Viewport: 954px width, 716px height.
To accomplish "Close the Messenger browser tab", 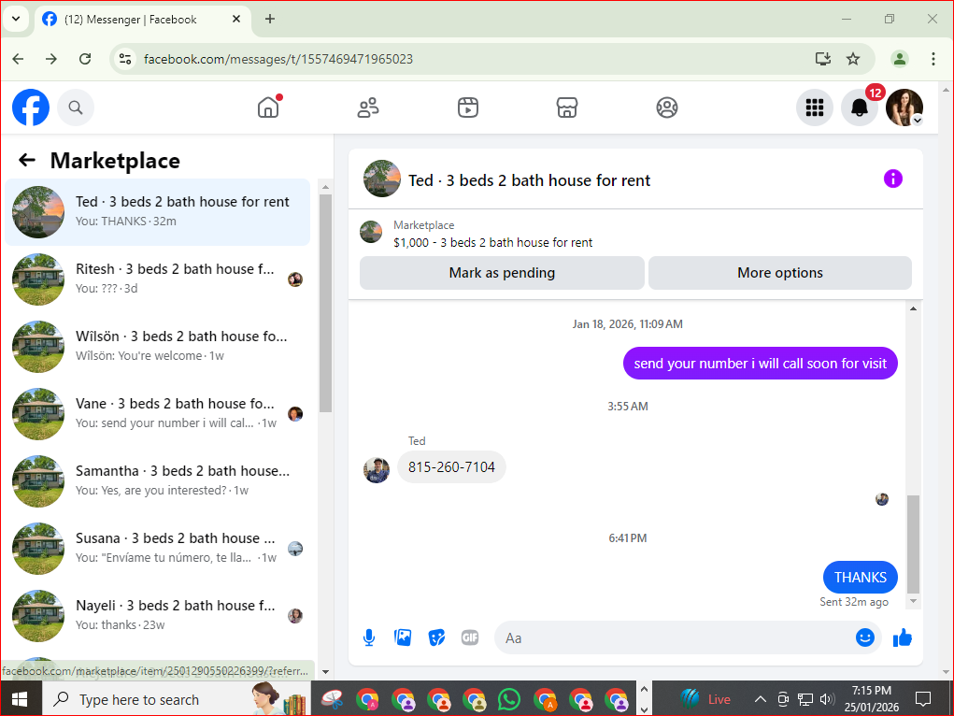I will pos(236,19).
